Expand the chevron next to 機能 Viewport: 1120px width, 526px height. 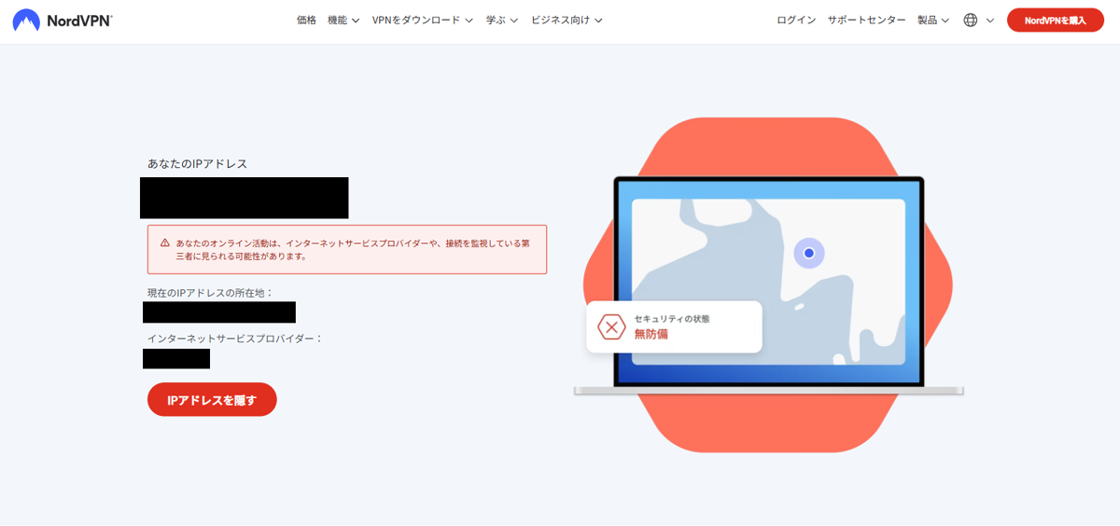point(356,21)
